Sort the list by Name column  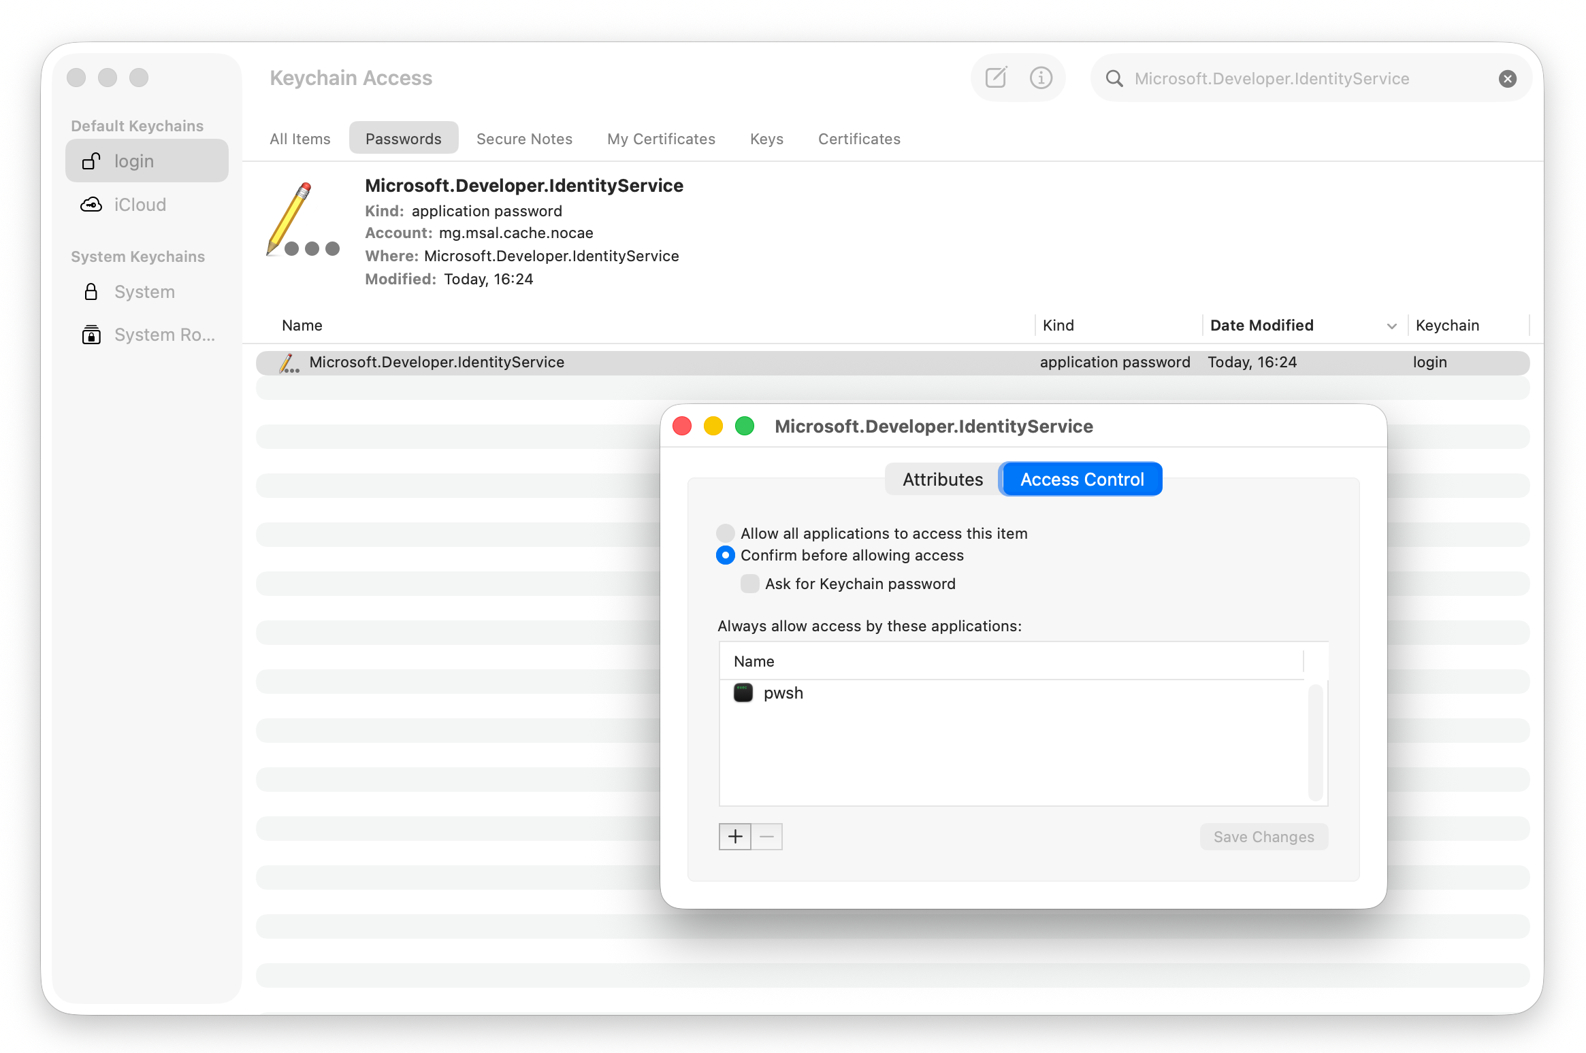click(x=302, y=325)
